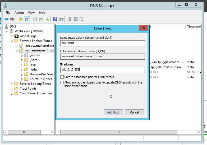Click the FQDN read-only field
Image resolution: width=207 pixels, height=145 pixels.
click(103, 56)
